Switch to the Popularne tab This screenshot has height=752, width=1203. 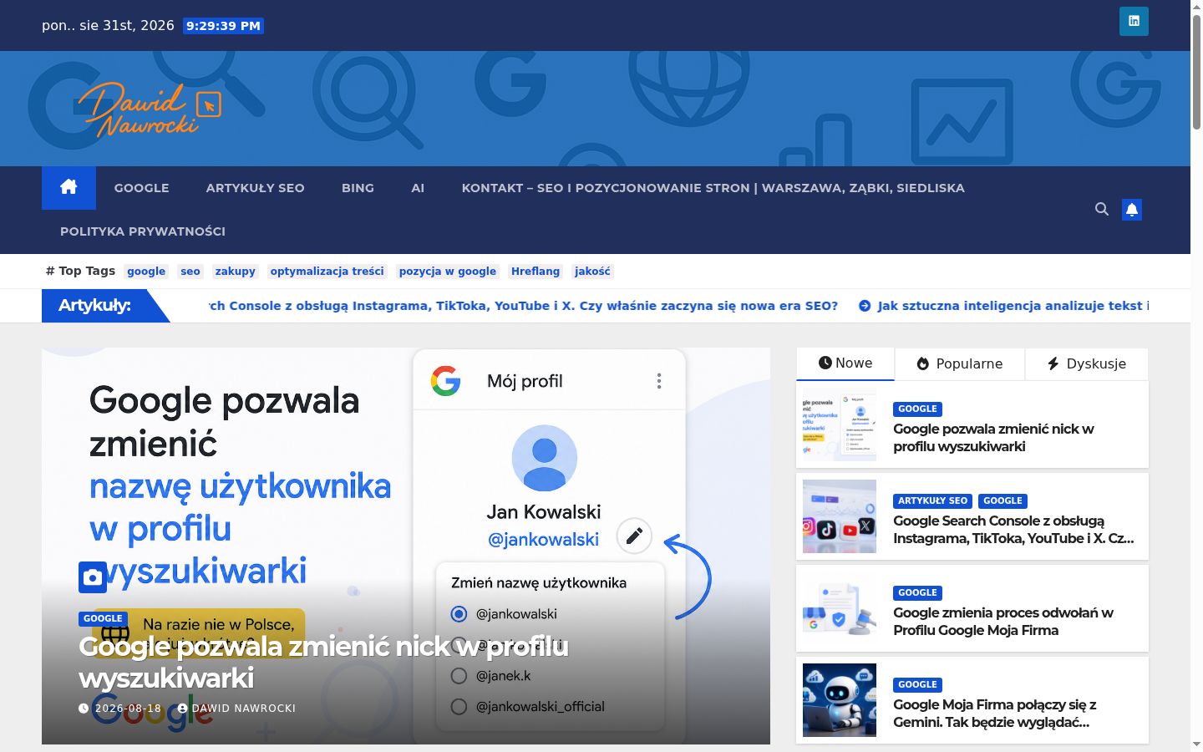pyautogui.click(x=959, y=363)
